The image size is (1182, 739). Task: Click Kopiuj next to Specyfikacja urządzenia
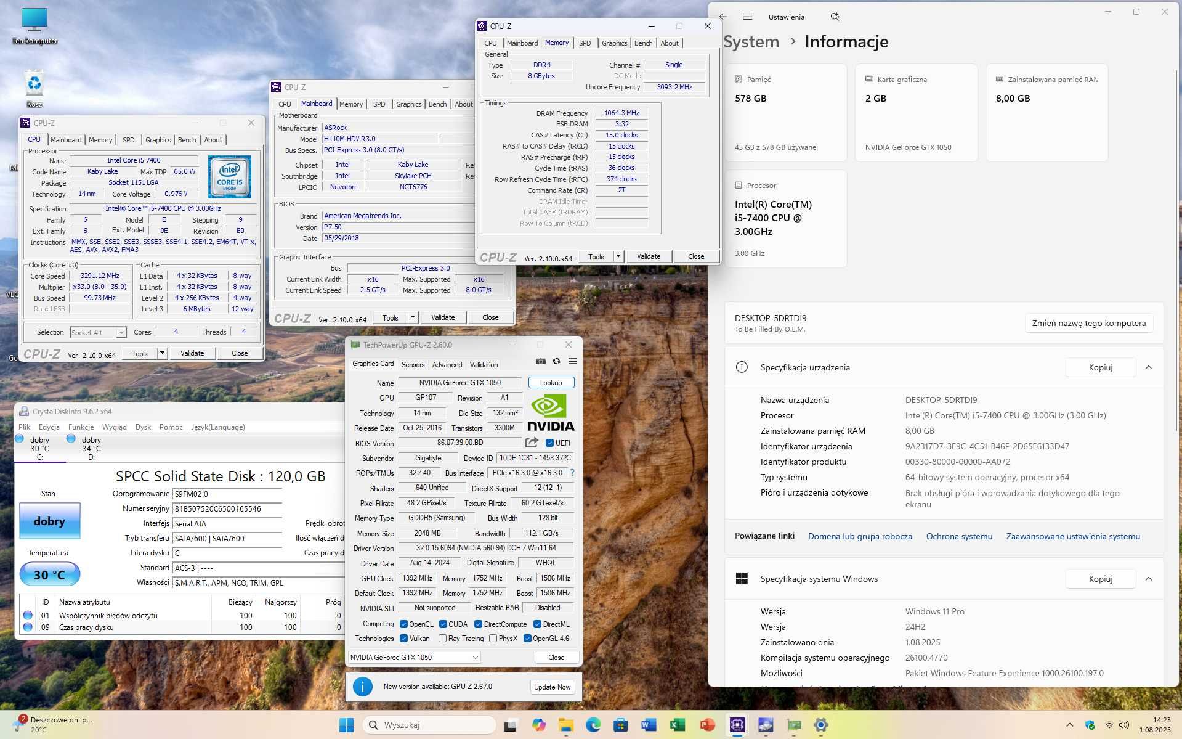[1101, 367]
